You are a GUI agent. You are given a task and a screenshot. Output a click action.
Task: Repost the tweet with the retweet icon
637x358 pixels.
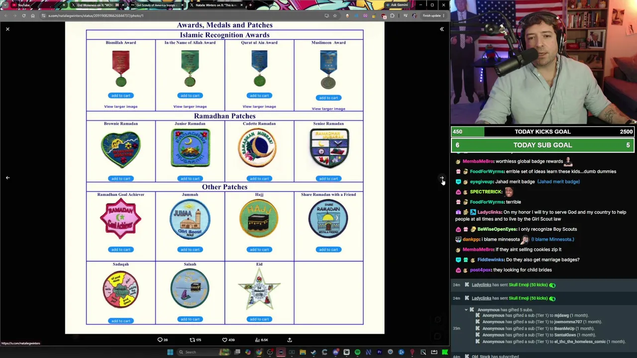(x=192, y=340)
